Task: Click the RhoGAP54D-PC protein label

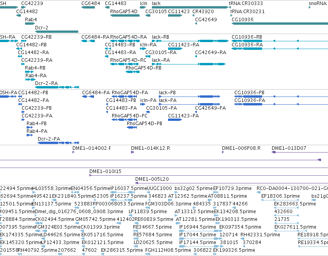Action: tap(130, 115)
